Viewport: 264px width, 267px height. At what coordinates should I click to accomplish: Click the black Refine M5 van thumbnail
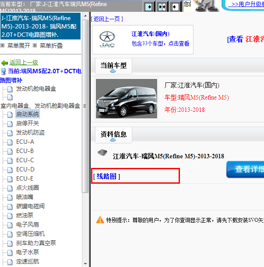click(127, 99)
